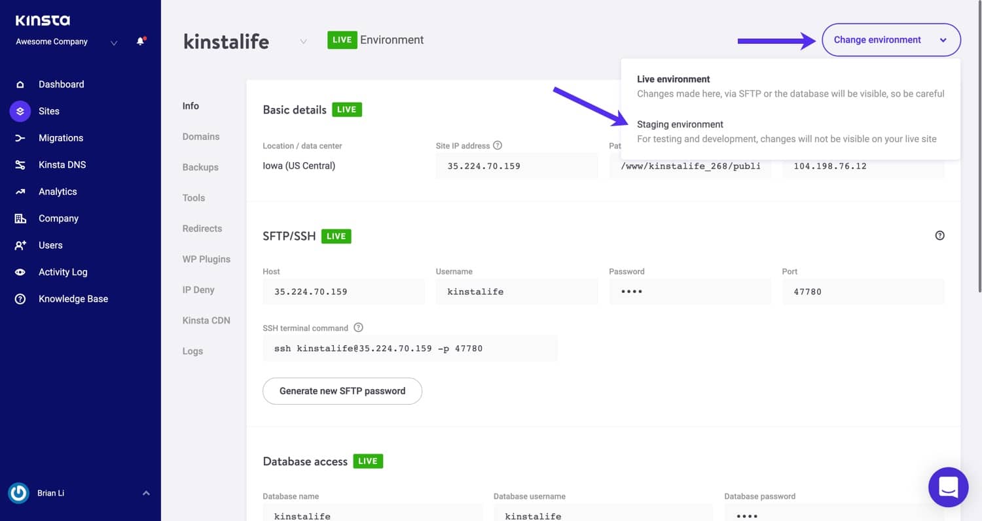Switch to the Info tab
The width and height of the screenshot is (982, 521).
(x=191, y=106)
